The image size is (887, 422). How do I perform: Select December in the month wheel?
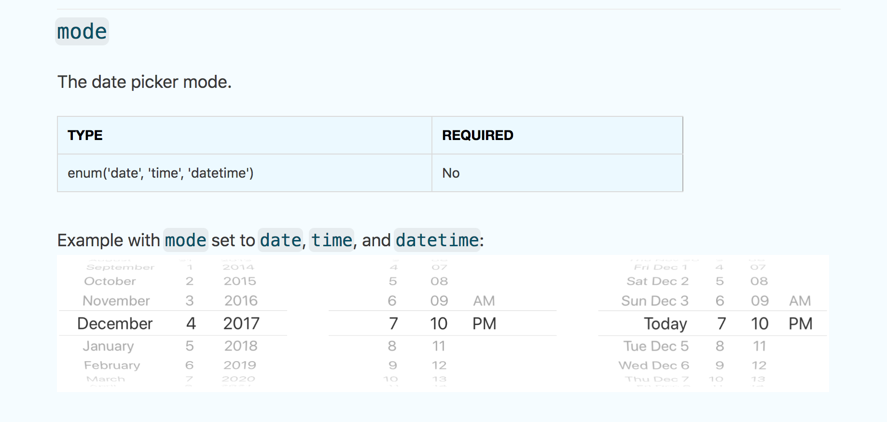(x=114, y=324)
